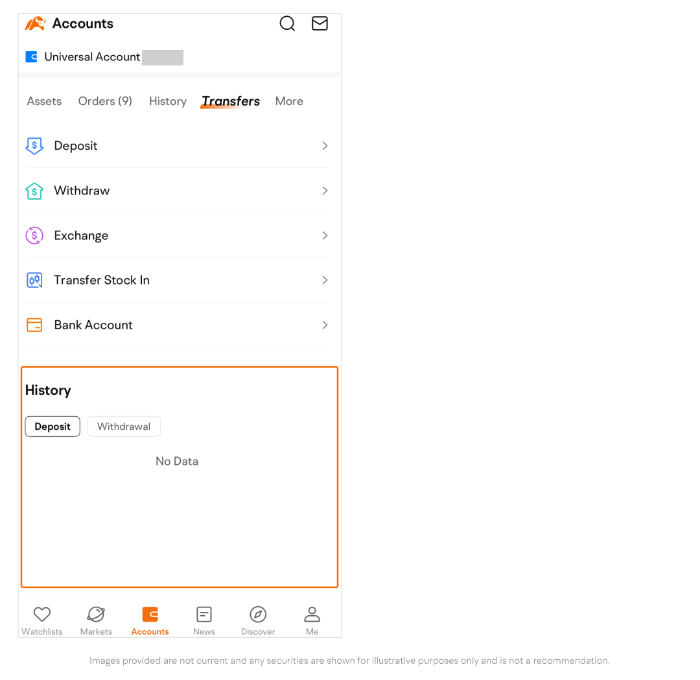The image size is (700, 680).
Task: Tap the Transfer Stock In icon
Action: point(34,280)
